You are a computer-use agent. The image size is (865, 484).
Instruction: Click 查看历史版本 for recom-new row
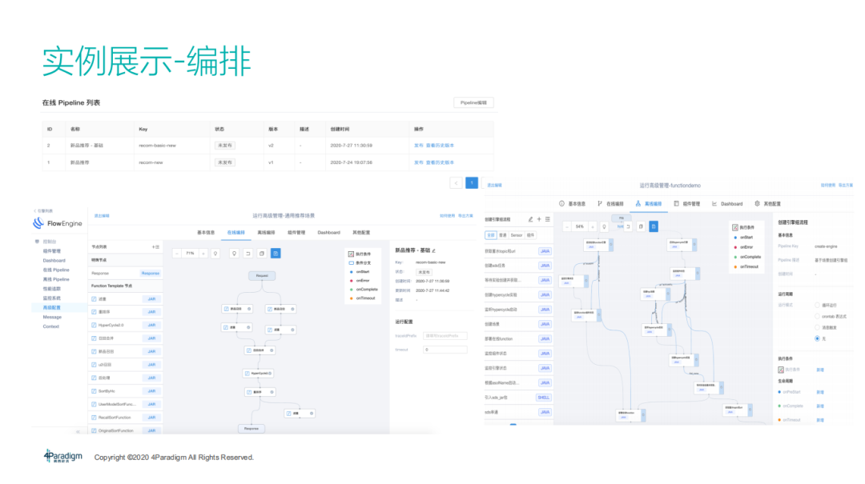tap(440, 162)
